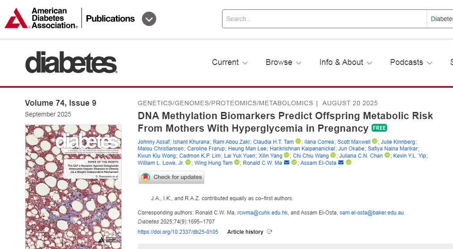The width and height of the screenshot is (453, 249).
Task: Open ORCID icon next to Wing Hung Tam
Action: click(237, 163)
